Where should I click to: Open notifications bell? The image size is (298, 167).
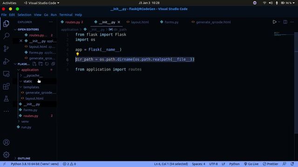[x=292, y=164]
